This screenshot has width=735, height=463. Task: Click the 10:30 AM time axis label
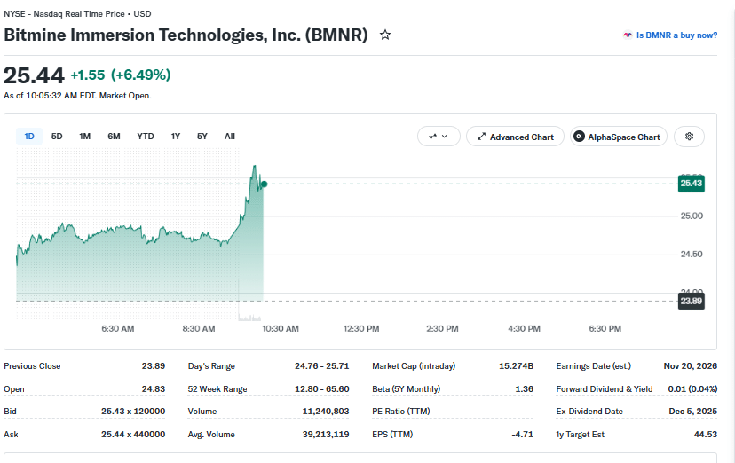click(x=281, y=329)
